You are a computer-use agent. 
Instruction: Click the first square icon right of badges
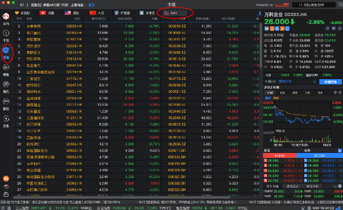327,29
